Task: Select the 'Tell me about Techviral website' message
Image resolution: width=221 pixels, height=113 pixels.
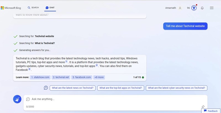Action: pyautogui.click(x=185, y=26)
